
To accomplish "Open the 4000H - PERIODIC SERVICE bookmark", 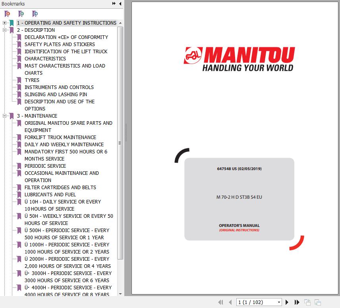I will point(68,291).
